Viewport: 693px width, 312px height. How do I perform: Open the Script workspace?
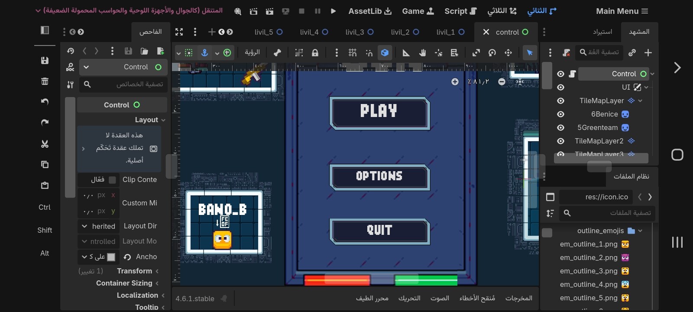point(460,11)
